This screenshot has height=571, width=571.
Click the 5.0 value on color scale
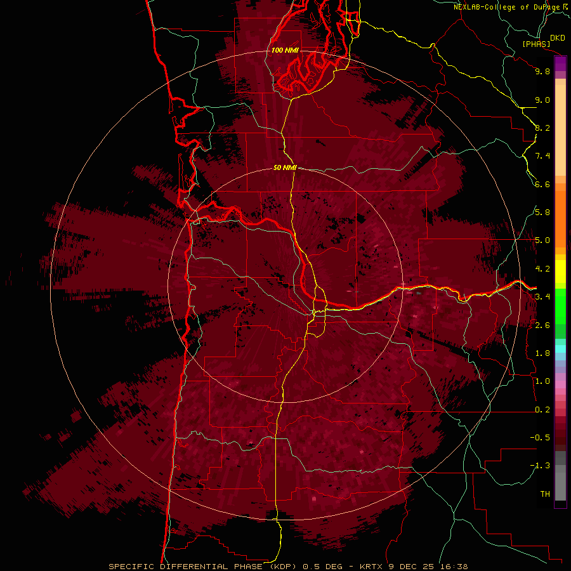pyautogui.click(x=542, y=240)
